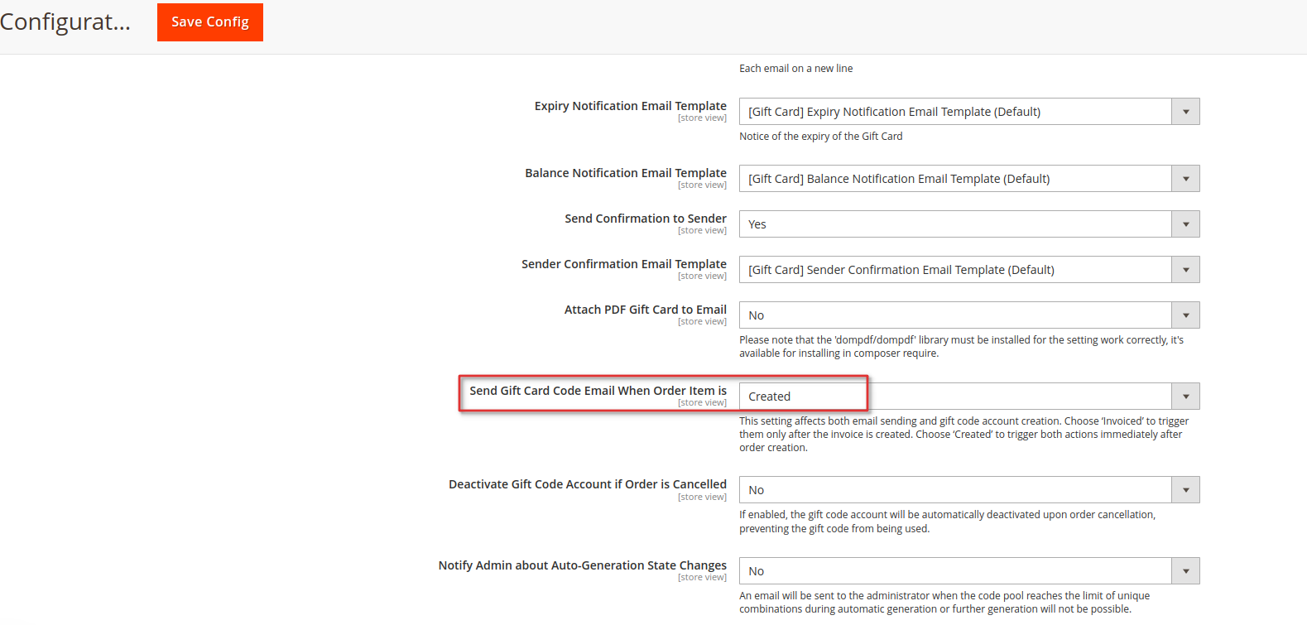Click the 'Each email on a new line' note

tap(796, 69)
